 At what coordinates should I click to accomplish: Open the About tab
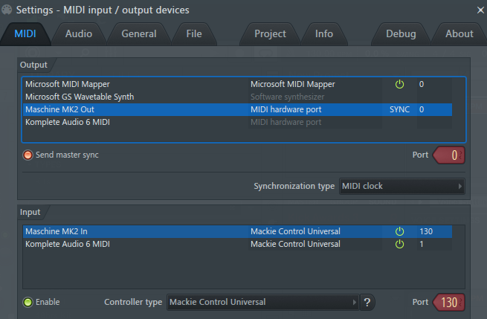[x=459, y=34]
